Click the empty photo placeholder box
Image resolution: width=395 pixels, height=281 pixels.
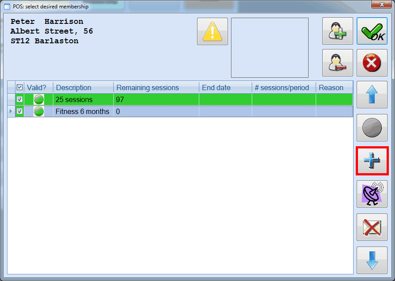click(269, 47)
